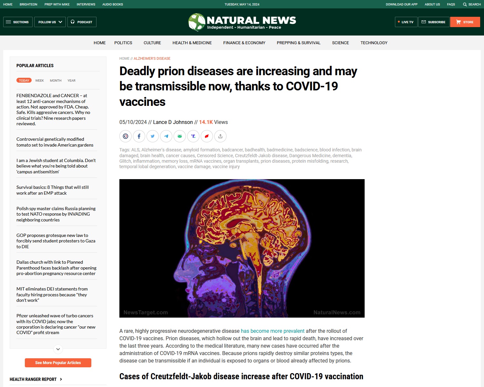Screen dimensions: 484x387
Task: Click See More Popular Articles button
Action: 58,363
